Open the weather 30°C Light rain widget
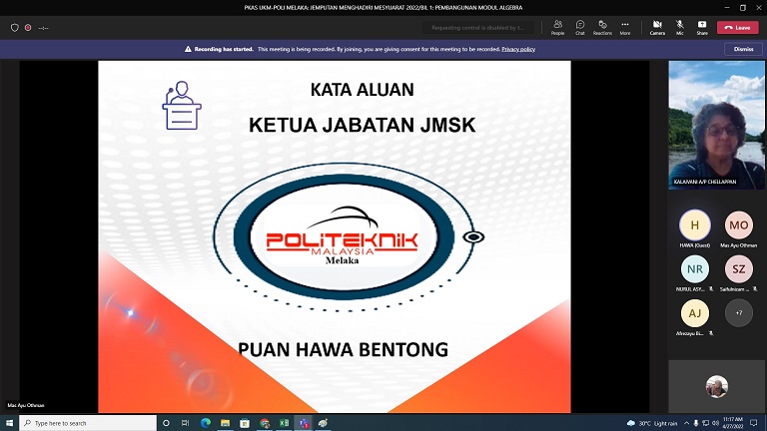 tap(652, 423)
